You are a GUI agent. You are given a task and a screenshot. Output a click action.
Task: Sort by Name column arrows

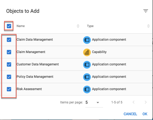click(78, 26)
